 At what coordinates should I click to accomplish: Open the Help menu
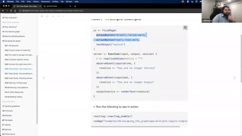click(76, 2)
